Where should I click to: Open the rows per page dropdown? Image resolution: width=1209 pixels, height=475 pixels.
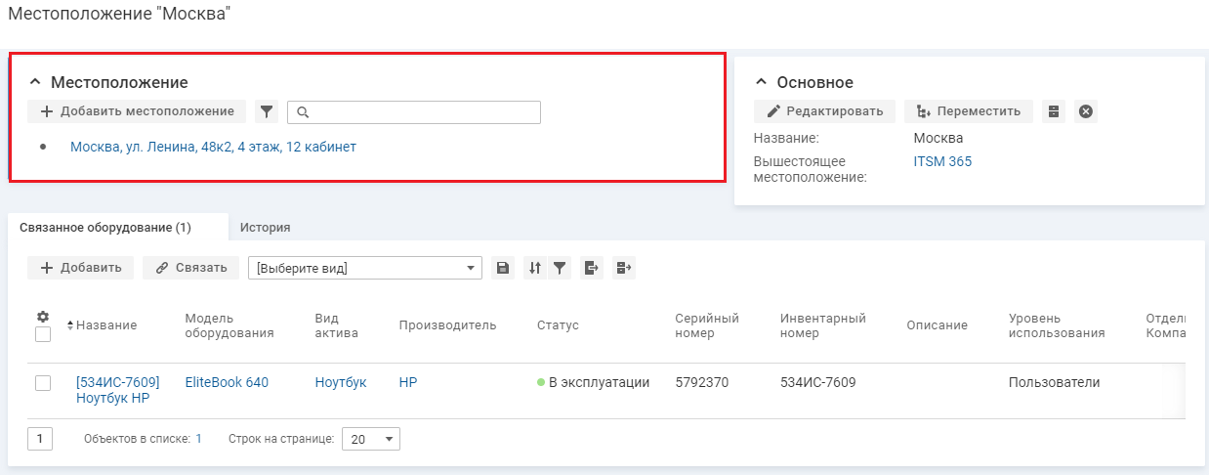click(x=371, y=440)
